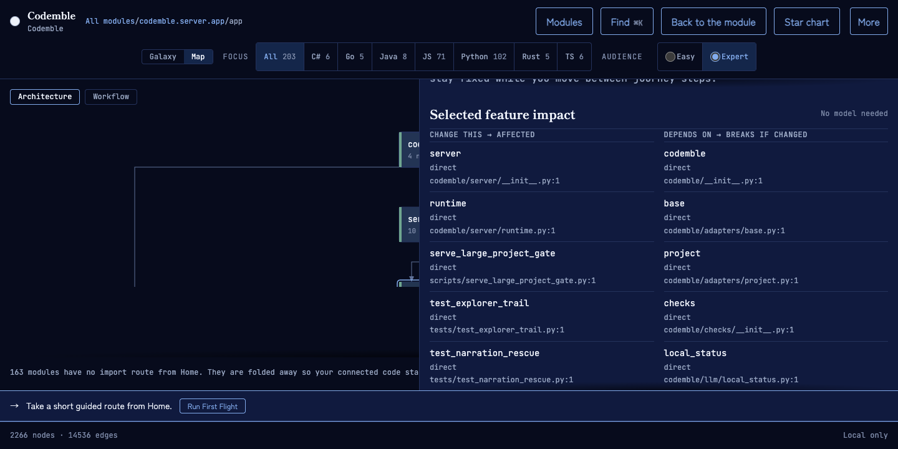Filter focus to Rust 5
The width and height of the screenshot is (898, 449).
pyautogui.click(x=536, y=57)
